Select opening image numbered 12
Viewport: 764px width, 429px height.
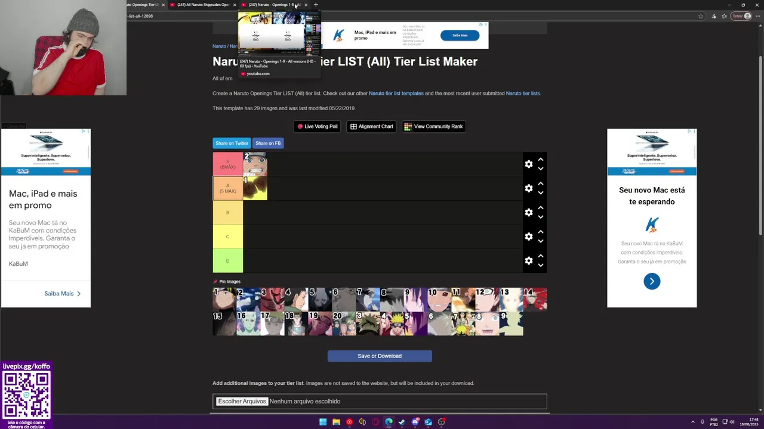click(x=487, y=300)
